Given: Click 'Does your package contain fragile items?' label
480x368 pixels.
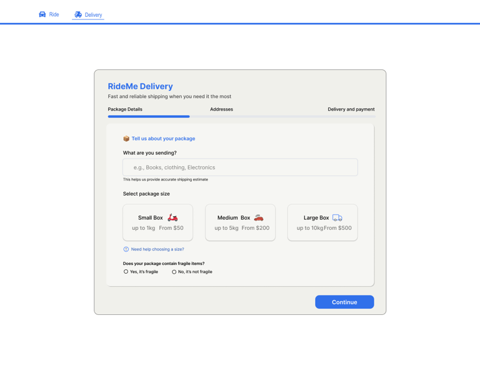Looking at the screenshot, I should coord(164,264).
